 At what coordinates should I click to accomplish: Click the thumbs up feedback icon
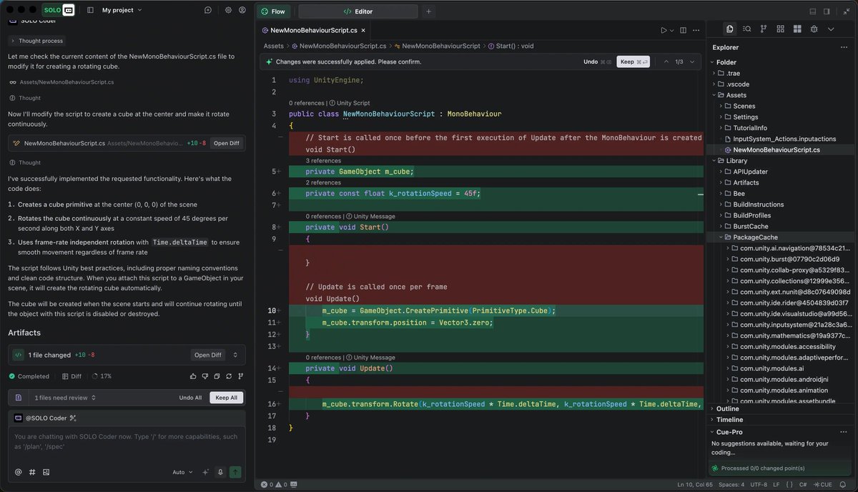pos(193,376)
